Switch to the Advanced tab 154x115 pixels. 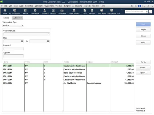point(18,18)
